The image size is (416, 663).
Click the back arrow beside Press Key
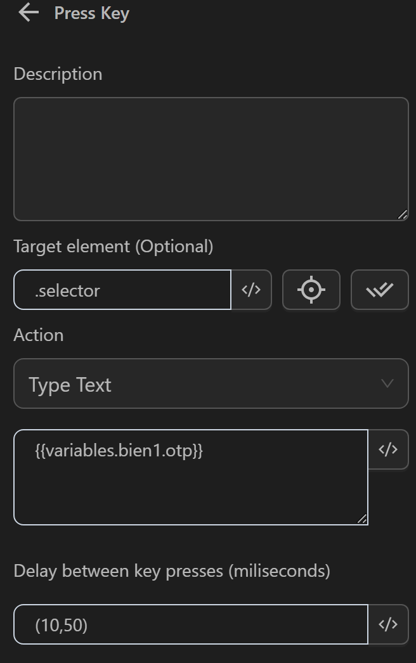29,13
